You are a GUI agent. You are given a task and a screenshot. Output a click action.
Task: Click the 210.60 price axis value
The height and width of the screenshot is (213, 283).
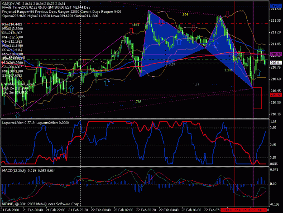(x=276, y=79)
